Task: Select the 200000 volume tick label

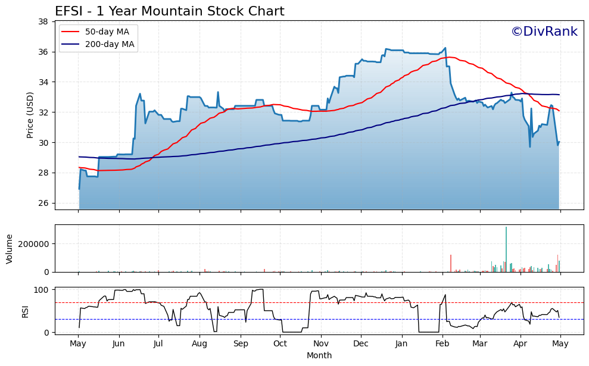Action: [34, 244]
